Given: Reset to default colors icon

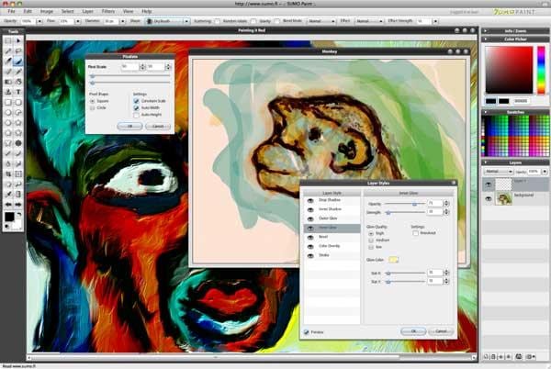Looking at the screenshot, I should [7, 227].
